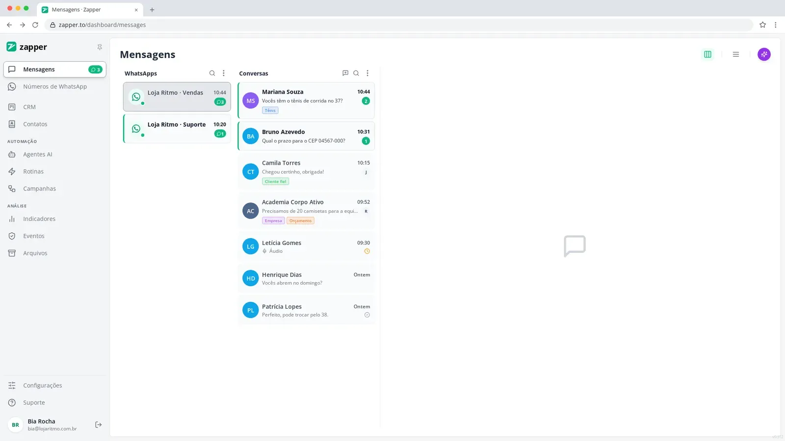Select Loja Ritmo · Vendas WhatsApp account
The image size is (785, 441).
[x=177, y=97]
